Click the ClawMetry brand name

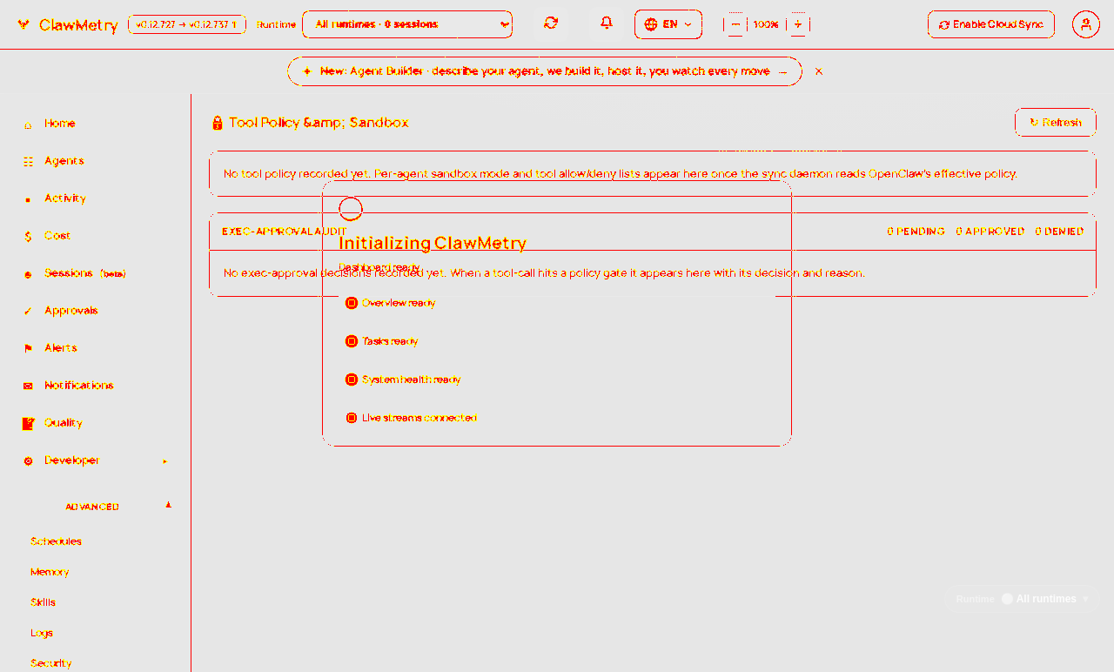tap(78, 25)
